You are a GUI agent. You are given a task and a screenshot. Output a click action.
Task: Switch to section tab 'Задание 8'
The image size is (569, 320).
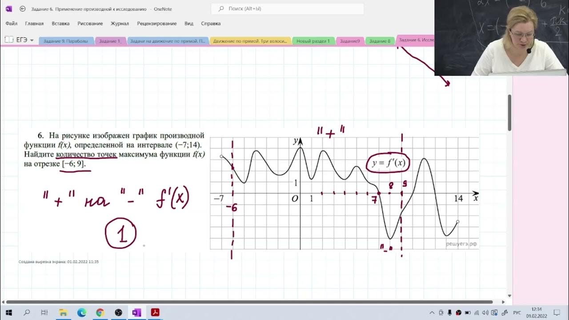pos(380,41)
